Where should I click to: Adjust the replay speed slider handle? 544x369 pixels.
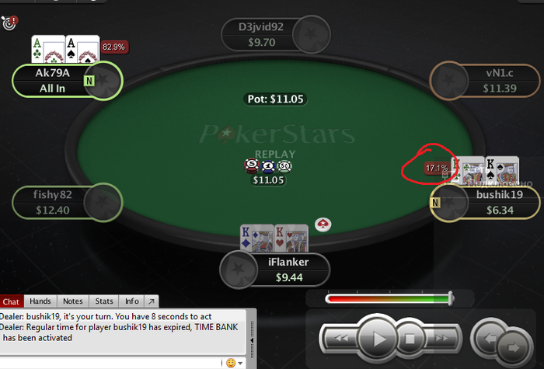pyautogui.click(x=450, y=298)
